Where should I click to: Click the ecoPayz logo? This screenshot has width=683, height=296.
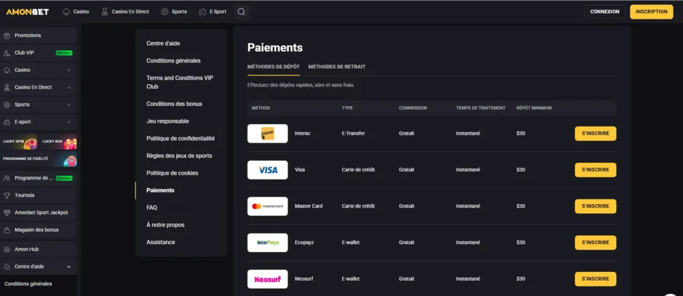[x=267, y=243]
